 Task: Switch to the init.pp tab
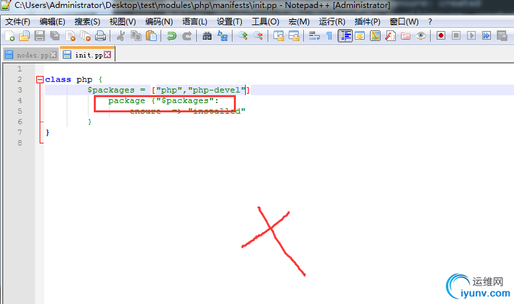(89, 55)
